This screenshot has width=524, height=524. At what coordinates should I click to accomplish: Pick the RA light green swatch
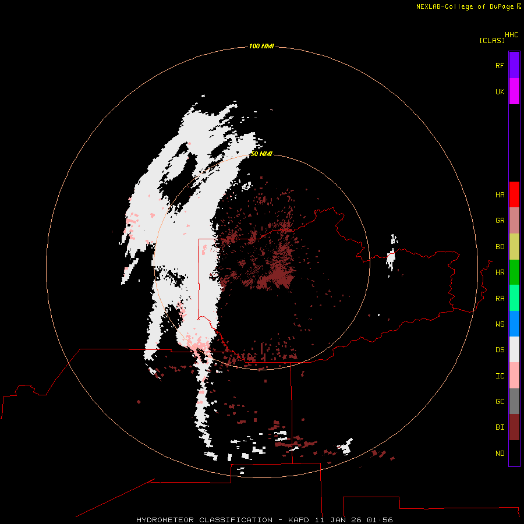(514, 298)
